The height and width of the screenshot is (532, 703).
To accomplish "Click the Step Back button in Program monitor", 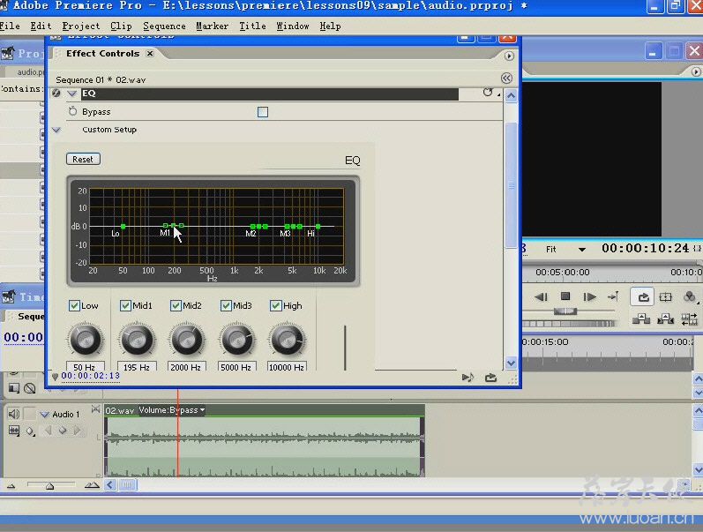I will click(542, 297).
